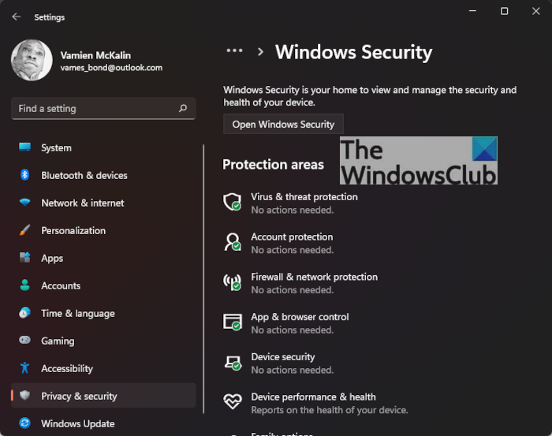
Task: Click the Device performance & health heart icon
Action: [233, 403]
